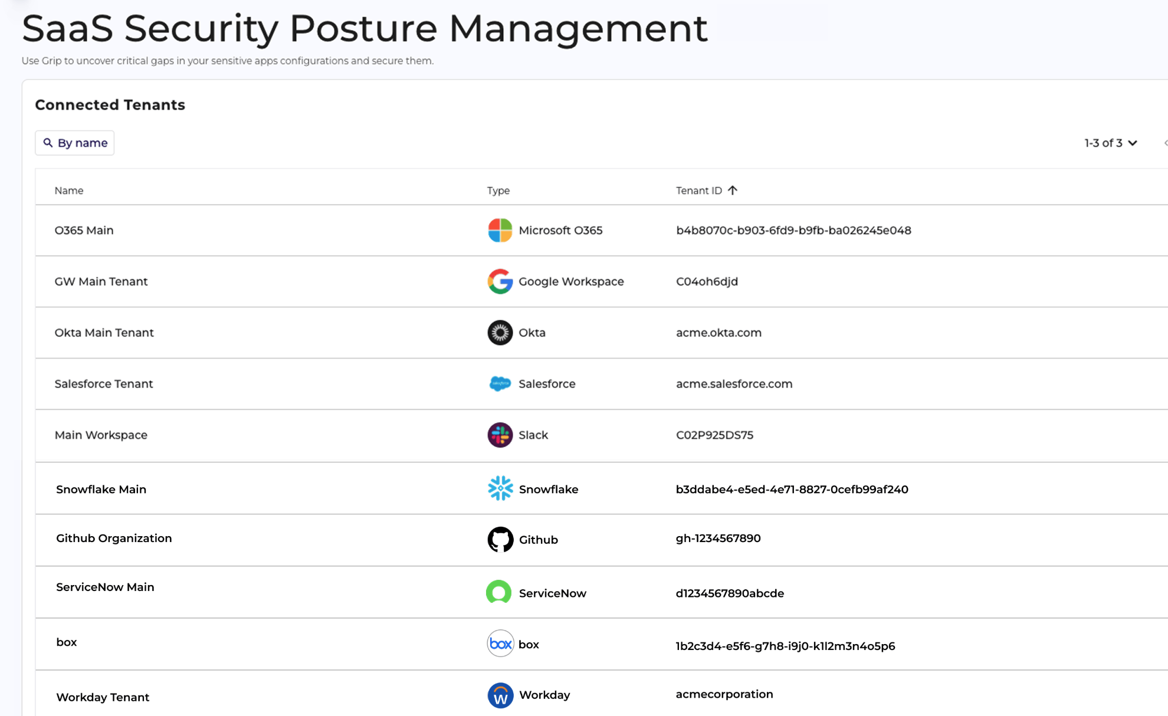
Task: Click the ServiceNow logo icon
Action: [x=498, y=592]
